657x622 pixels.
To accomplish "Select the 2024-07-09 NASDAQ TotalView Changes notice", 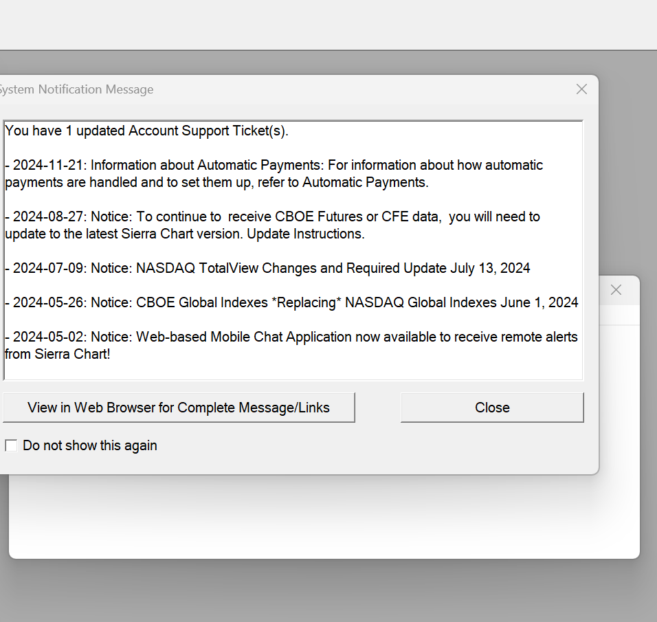I will (x=268, y=268).
